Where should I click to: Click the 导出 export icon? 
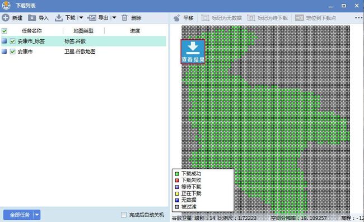tap(92, 18)
